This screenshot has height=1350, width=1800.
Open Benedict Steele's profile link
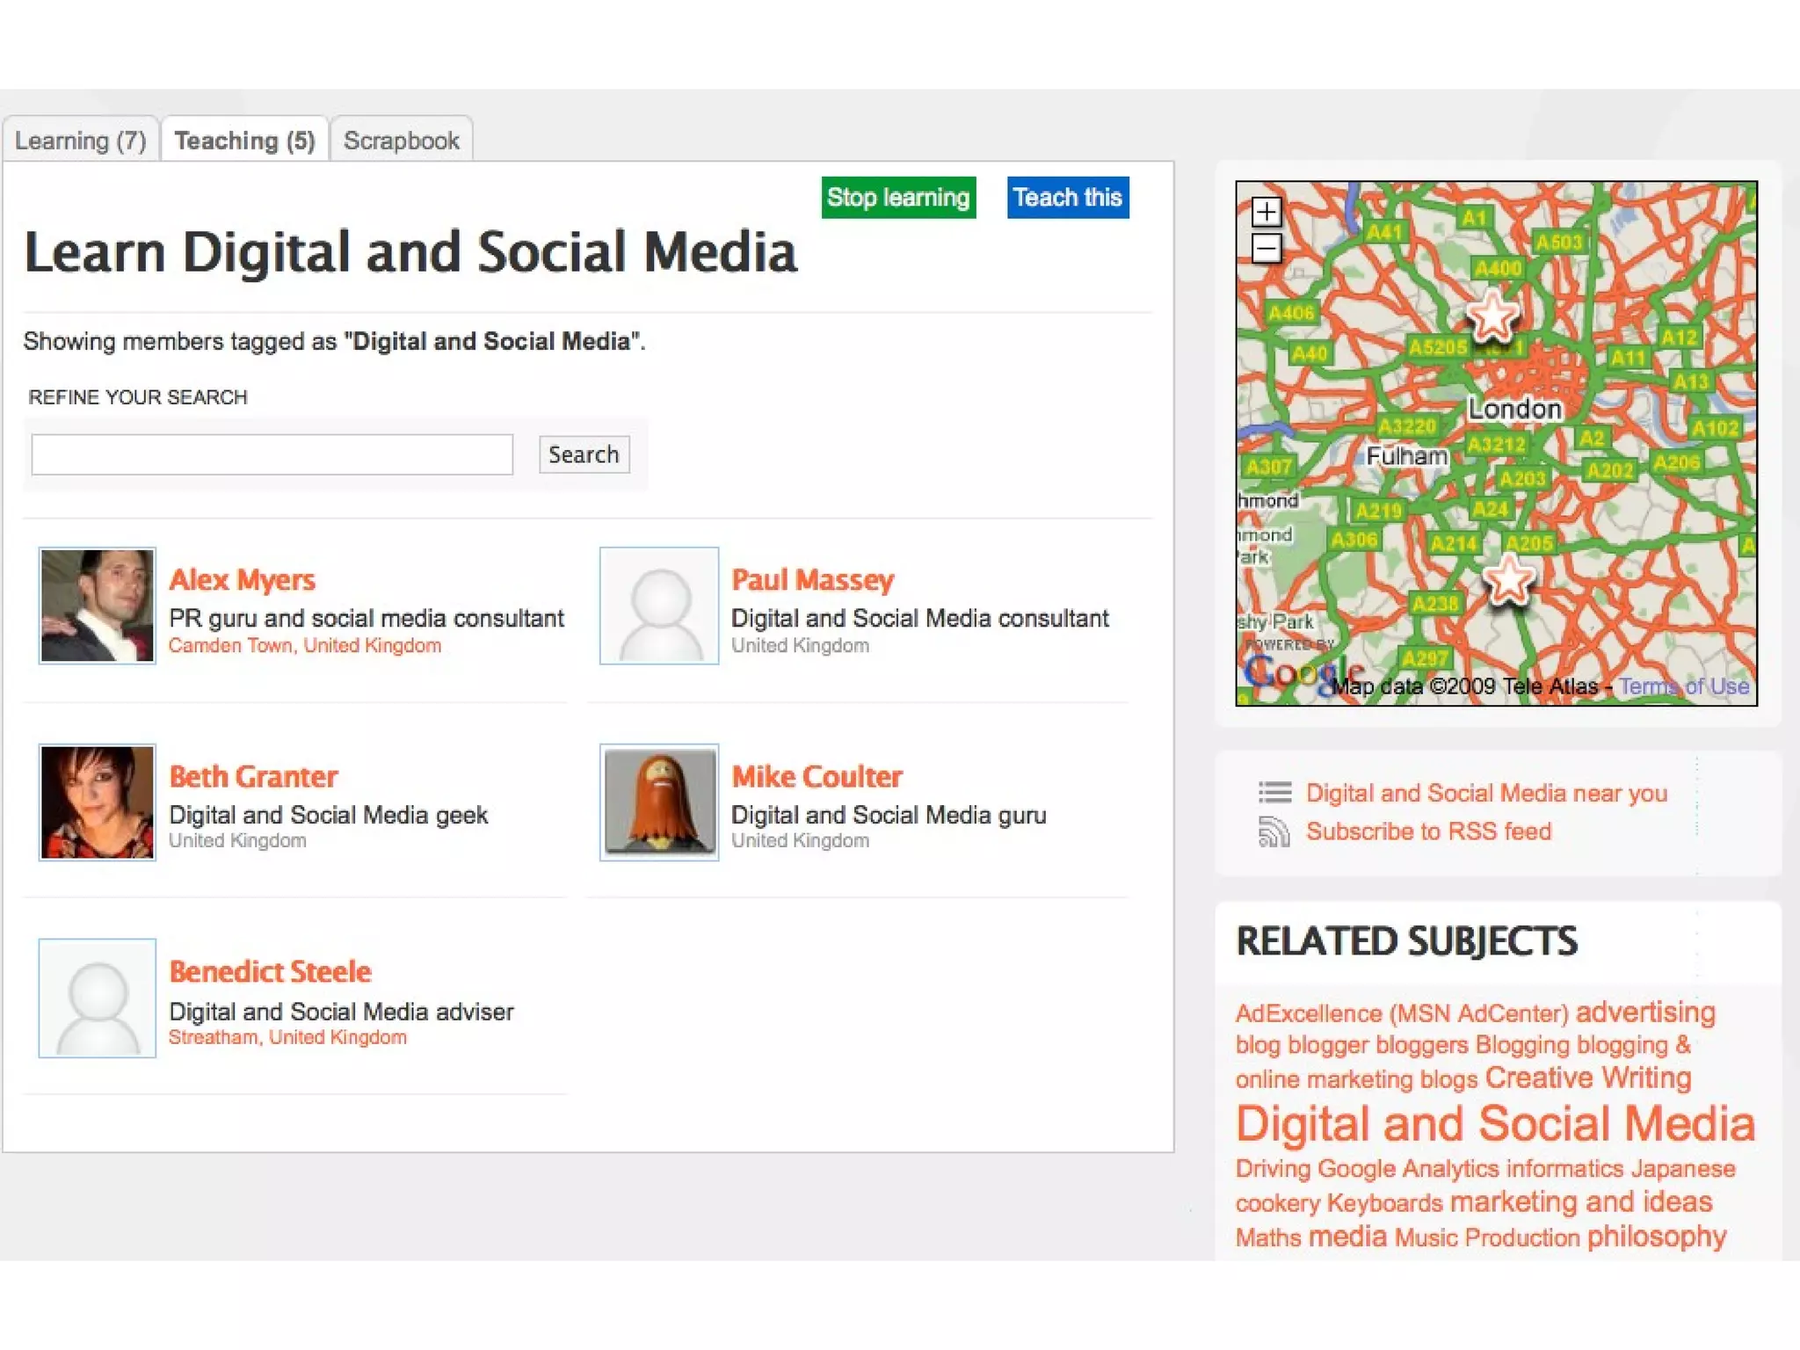point(270,972)
